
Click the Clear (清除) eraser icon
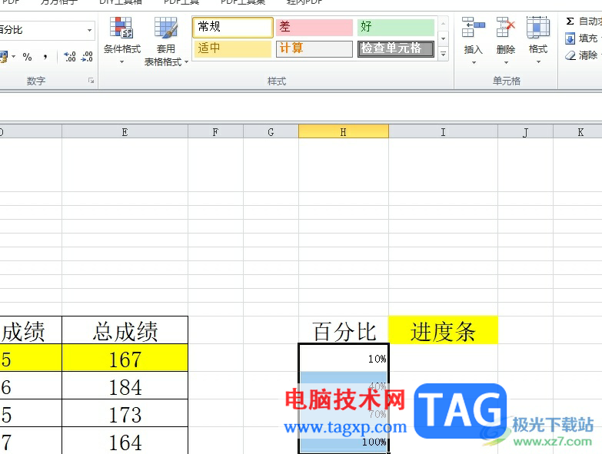pyautogui.click(x=570, y=55)
